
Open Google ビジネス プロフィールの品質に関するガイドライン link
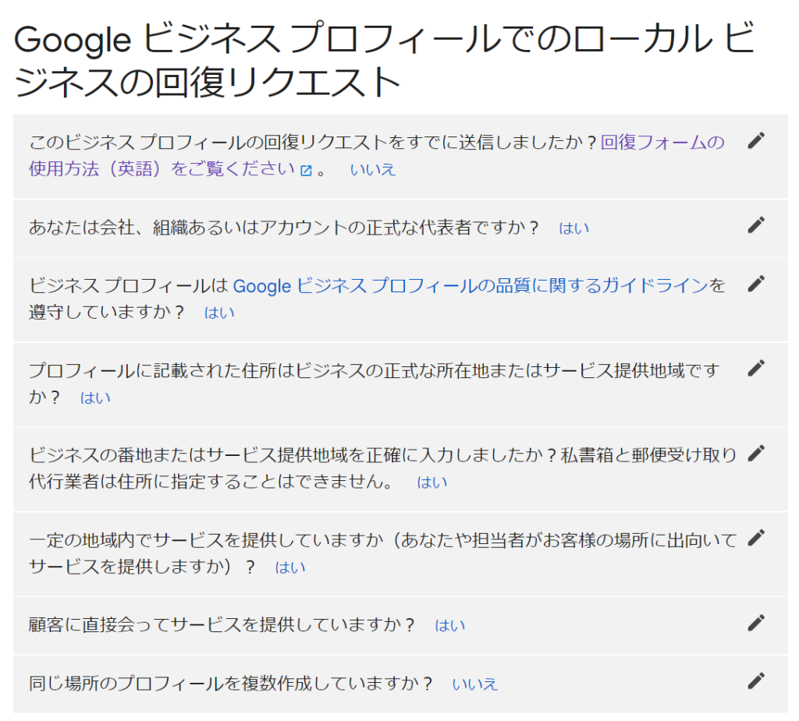471,286
